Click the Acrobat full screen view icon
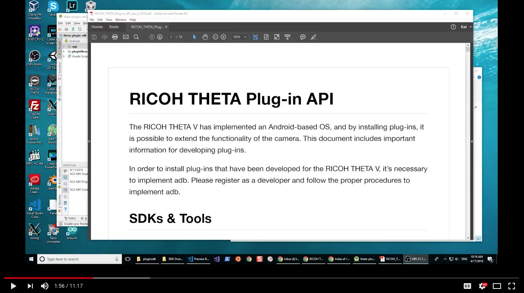 [277, 37]
